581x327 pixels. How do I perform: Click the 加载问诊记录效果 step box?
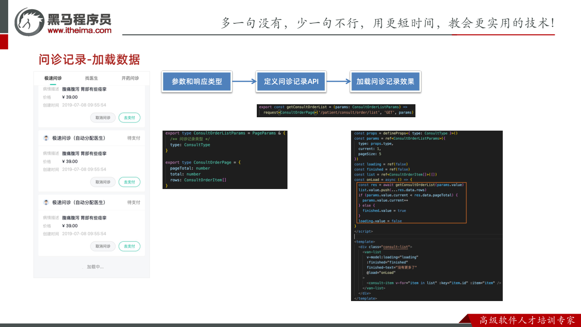(x=385, y=81)
